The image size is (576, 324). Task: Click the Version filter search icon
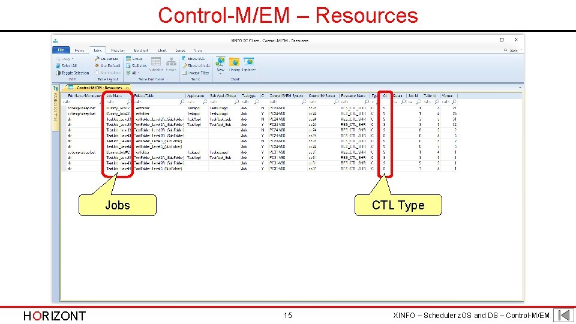[454, 102]
